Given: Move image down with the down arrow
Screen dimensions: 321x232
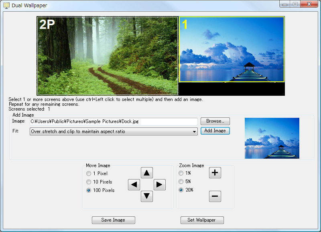Looking at the screenshot, I should click(146, 196).
